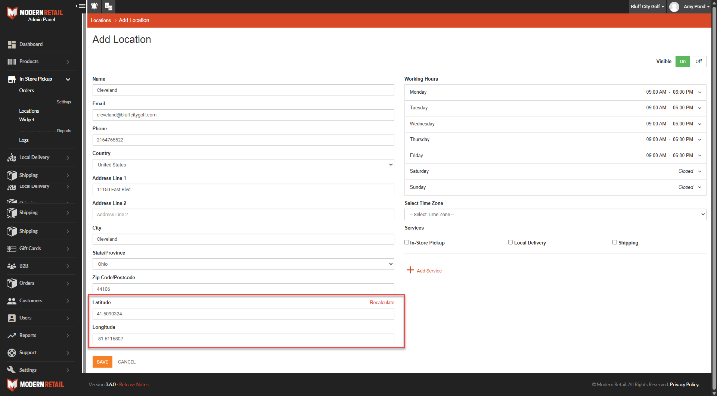Viewport: 717px width, 396px height.
Task: Click the language translate icon in top bar
Action: click(109, 6)
